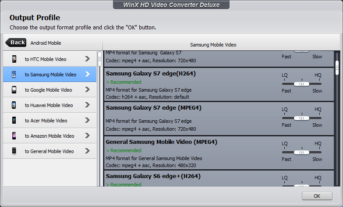343x207 pixels.
Task: Open to Google Mobile Video category
Action: pyautogui.click(x=50, y=89)
